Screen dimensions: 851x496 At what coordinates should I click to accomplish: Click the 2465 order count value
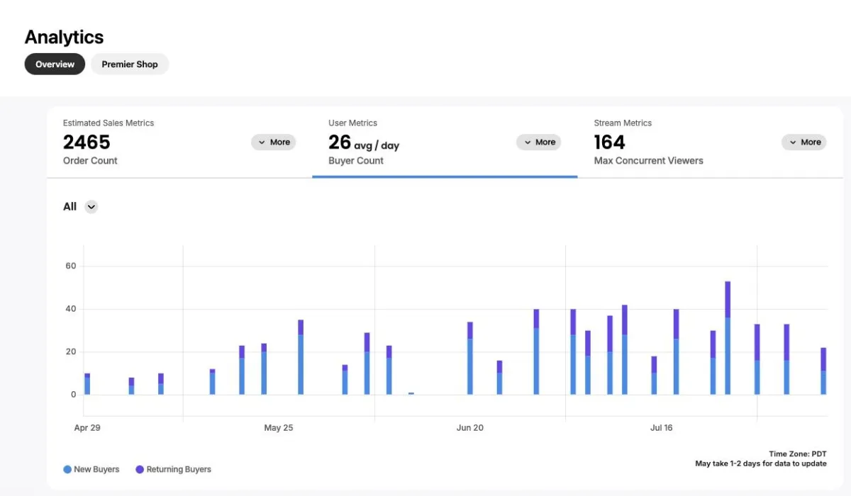(x=87, y=142)
